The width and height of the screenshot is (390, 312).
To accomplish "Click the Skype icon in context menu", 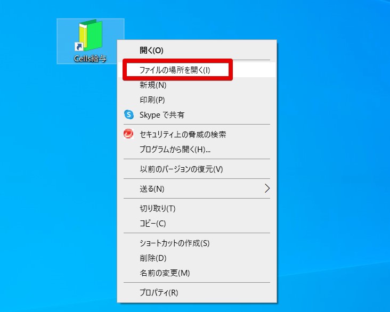I will [128, 114].
